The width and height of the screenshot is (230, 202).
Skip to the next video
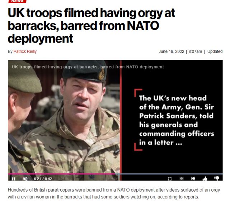pyautogui.click(x=193, y=178)
